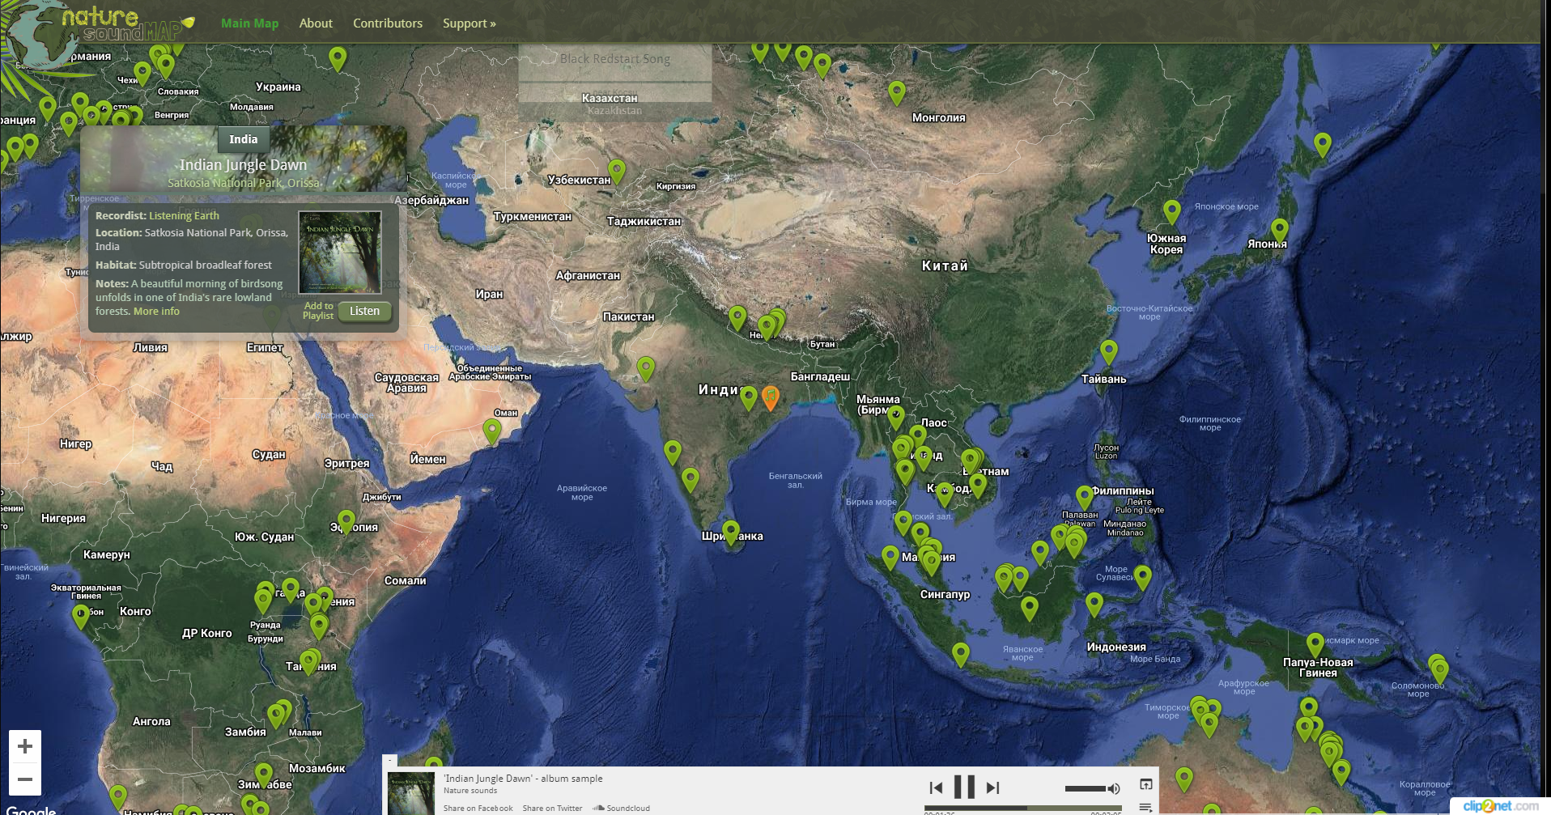Open the Contributors page

pyautogui.click(x=388, y=23)
